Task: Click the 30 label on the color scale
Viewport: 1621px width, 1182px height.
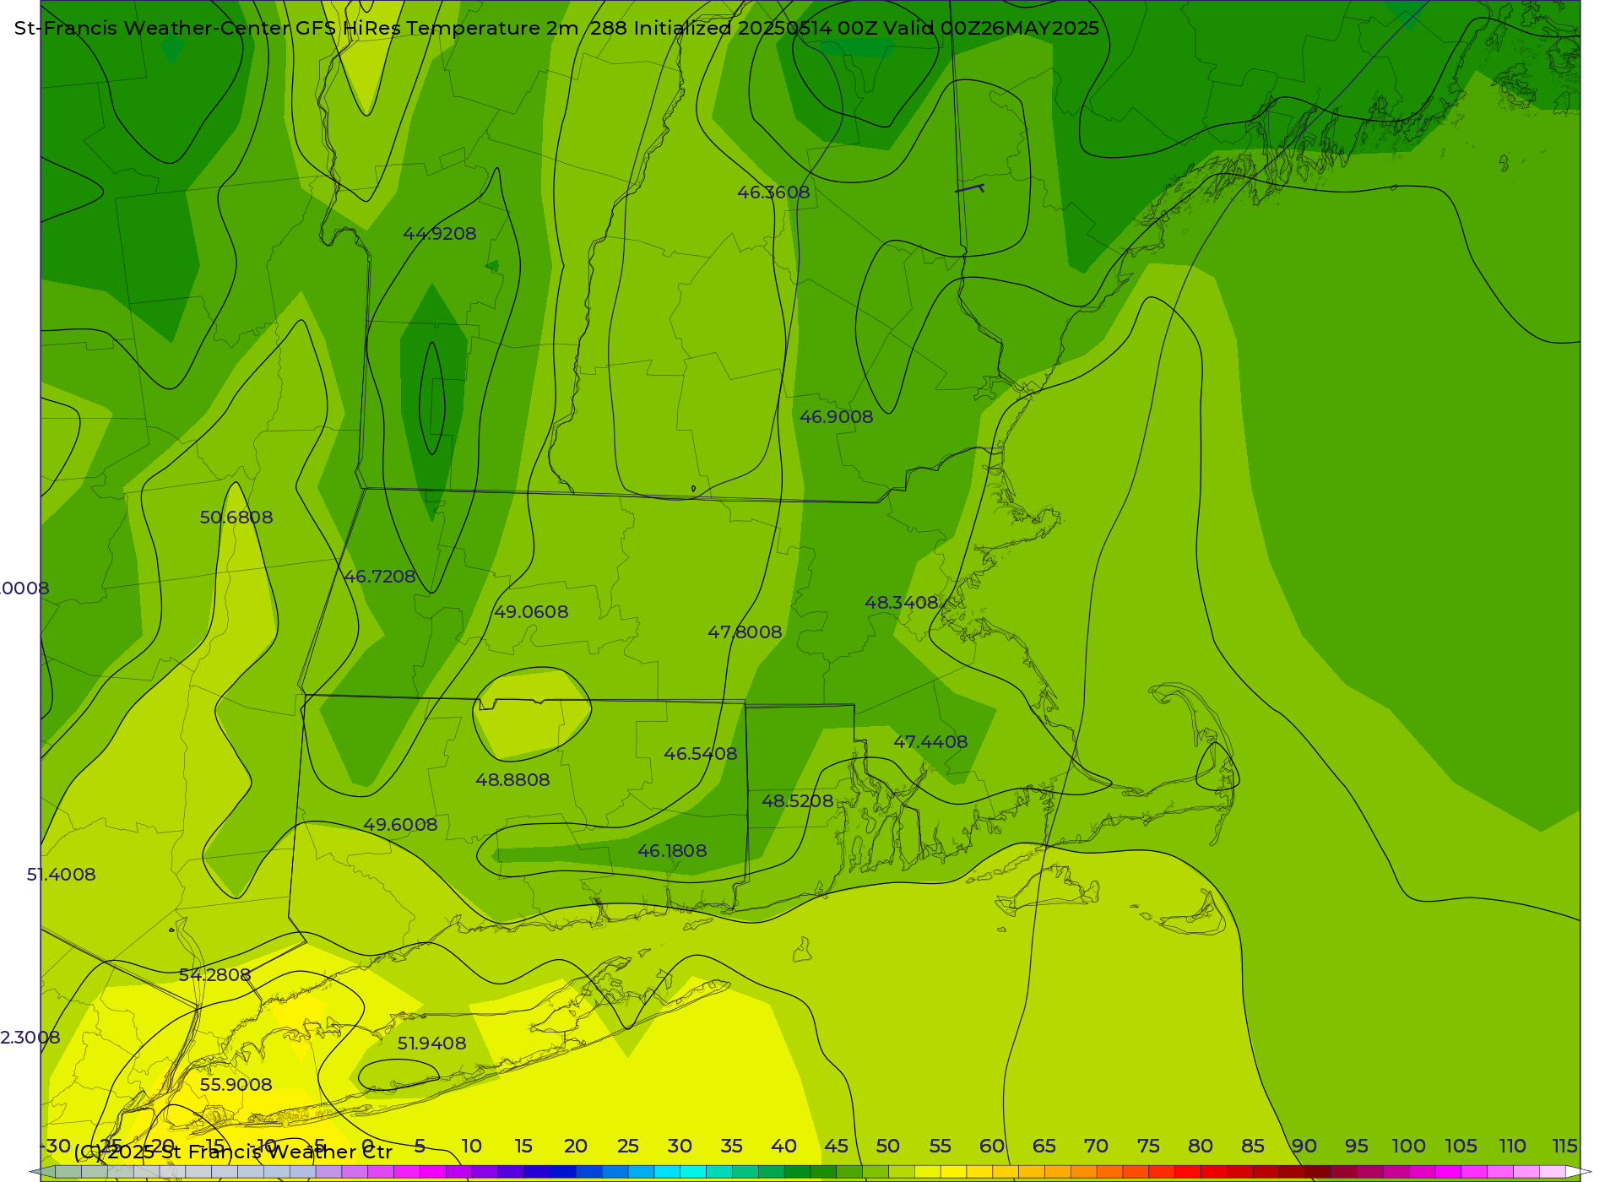Action: click(x=680, y=1147)
